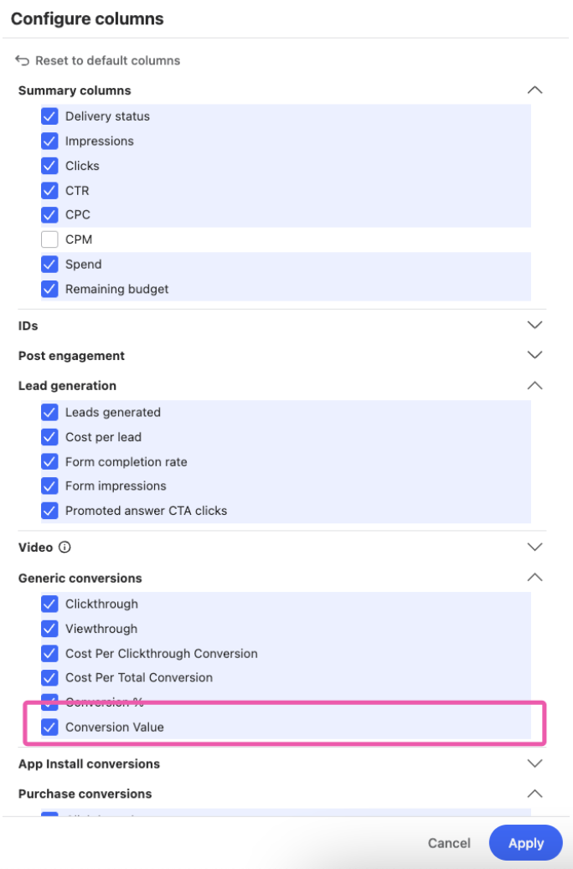This screenshot has height=869, width=573.
Task: Click Reset to default columns link
Action: pyautogui.click(x=107, y=60)
